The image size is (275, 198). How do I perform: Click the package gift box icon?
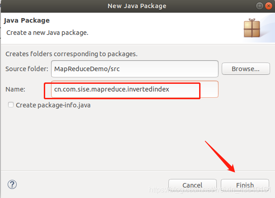pos(252,28)
